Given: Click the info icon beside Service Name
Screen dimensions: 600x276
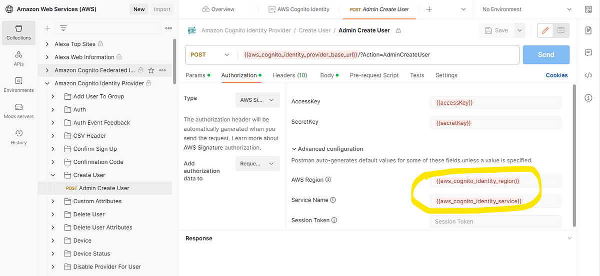Looking at the screenshot, I should click(x=333, y=200).
